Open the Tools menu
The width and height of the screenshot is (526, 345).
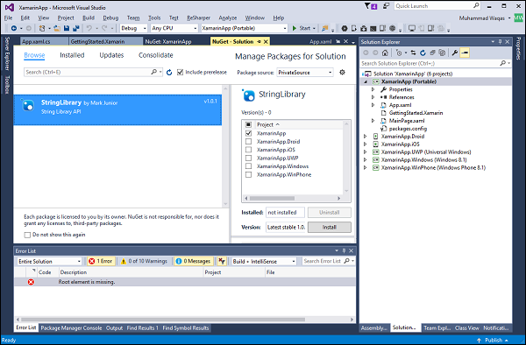coord(154,18)
